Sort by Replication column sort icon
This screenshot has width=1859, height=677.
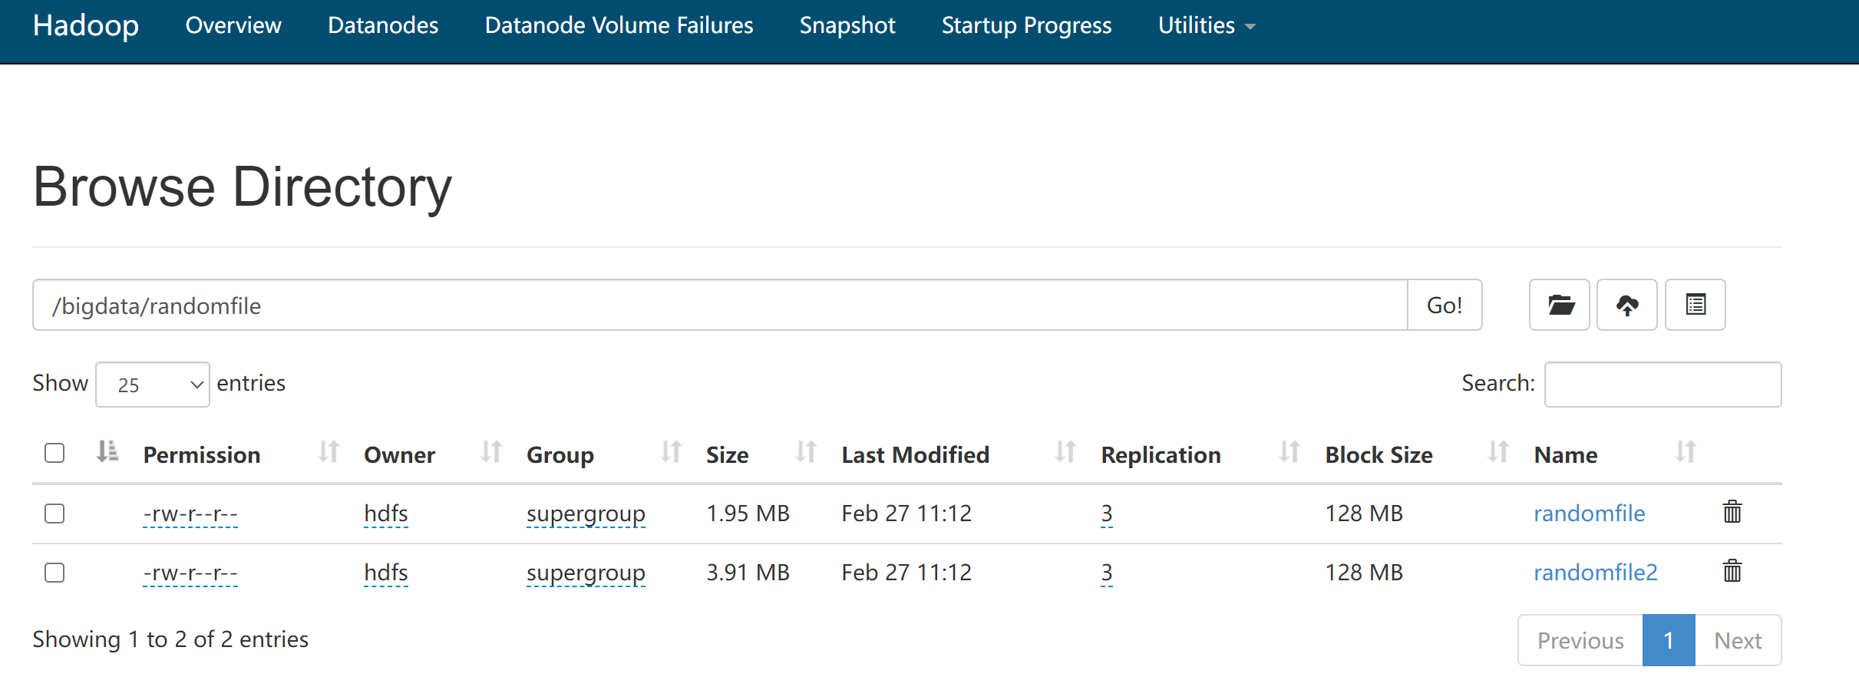pos(1289,452)
